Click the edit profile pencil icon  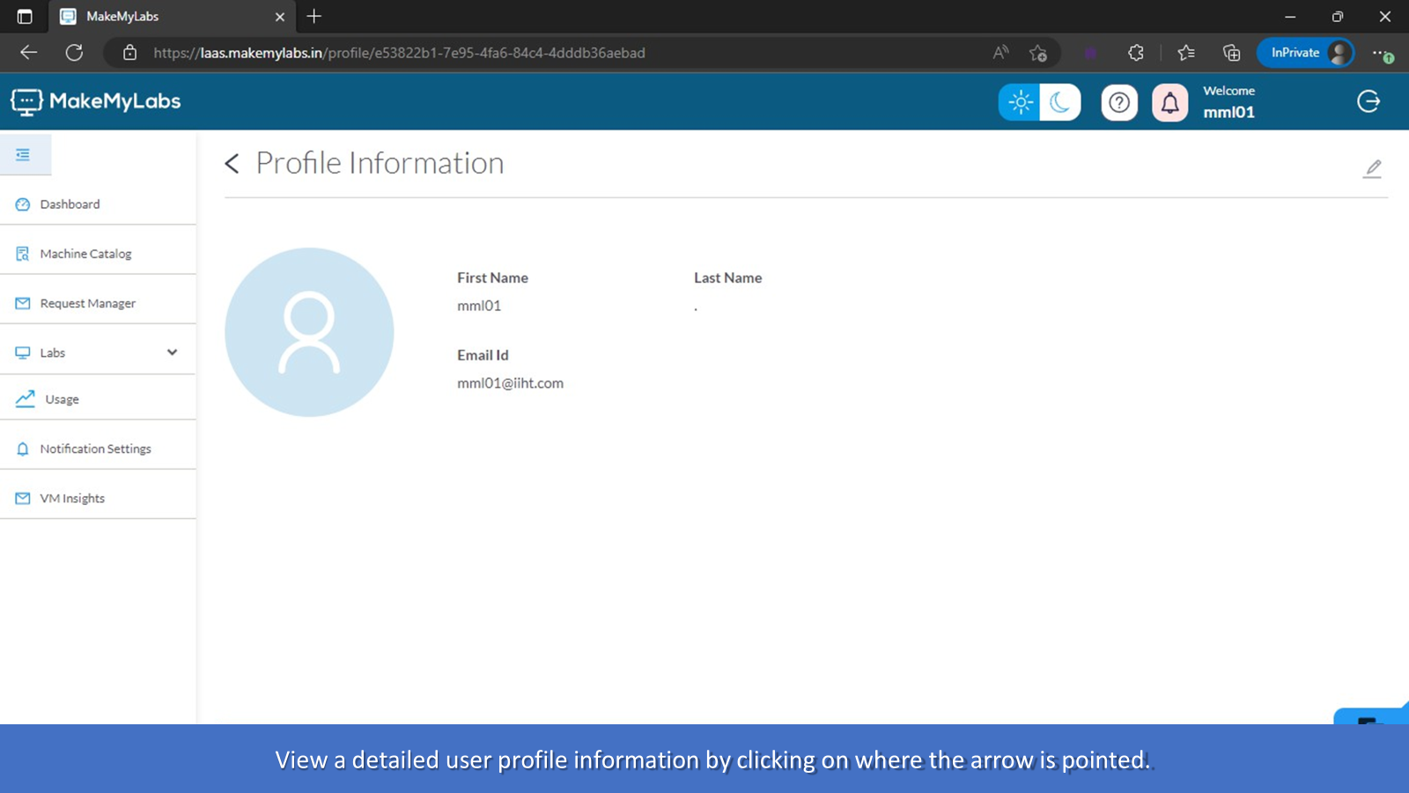point(1372,168)
